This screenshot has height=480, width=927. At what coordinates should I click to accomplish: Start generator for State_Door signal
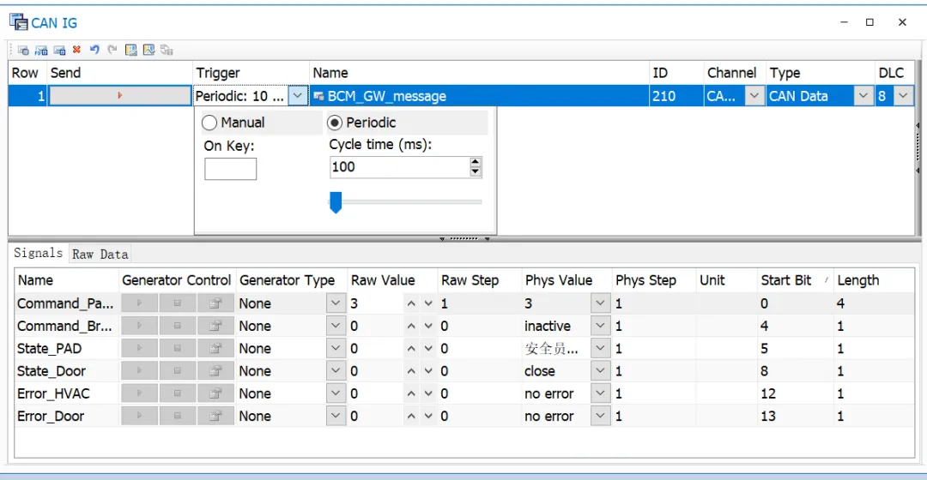140,371
